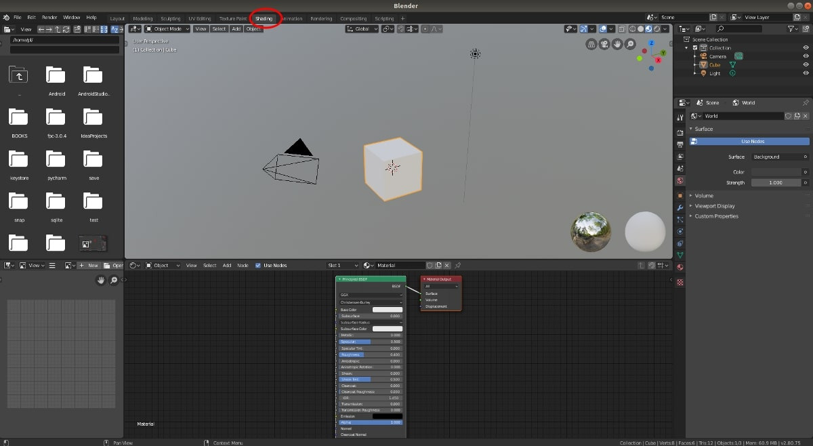Uncheck the Use Nodes checkbox in node editor
813x446 pixels.
258,265
